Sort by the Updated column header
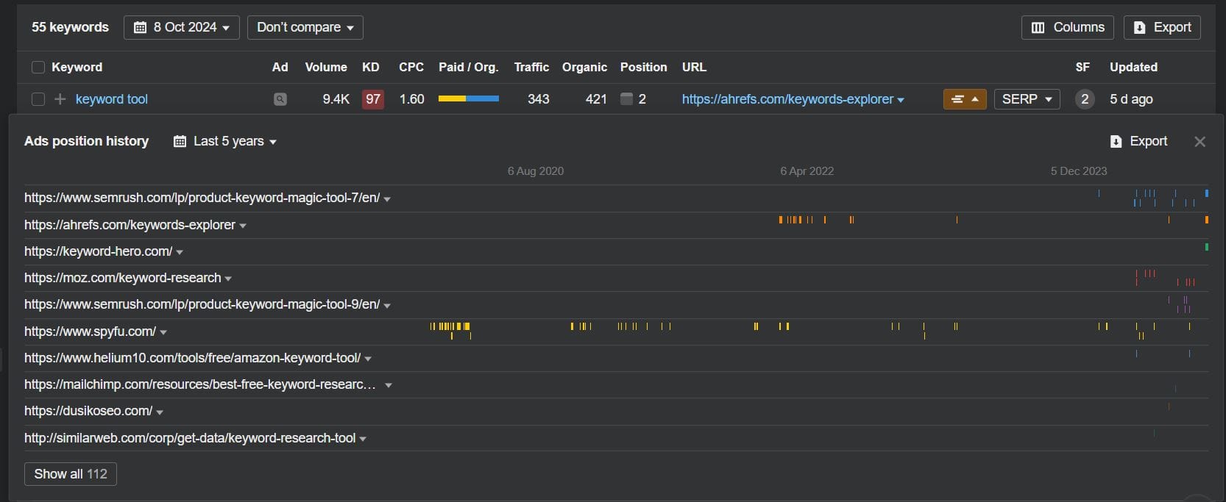This screenshot has height=502, width=1226. (x=1133, y=67)
